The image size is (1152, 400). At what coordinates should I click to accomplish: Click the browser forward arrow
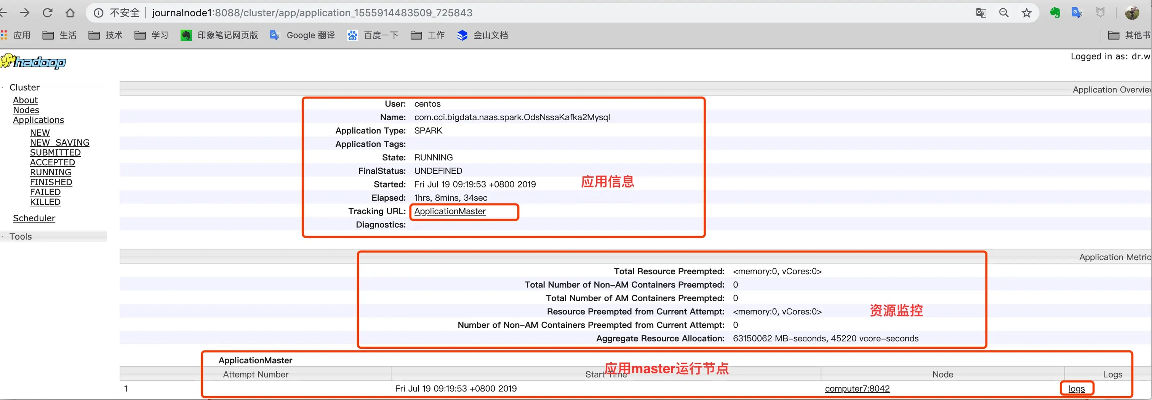25,13
